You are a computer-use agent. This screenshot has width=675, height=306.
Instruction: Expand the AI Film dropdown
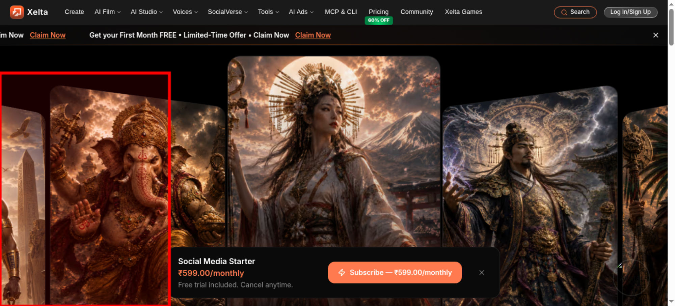click(x=107, y=12)
